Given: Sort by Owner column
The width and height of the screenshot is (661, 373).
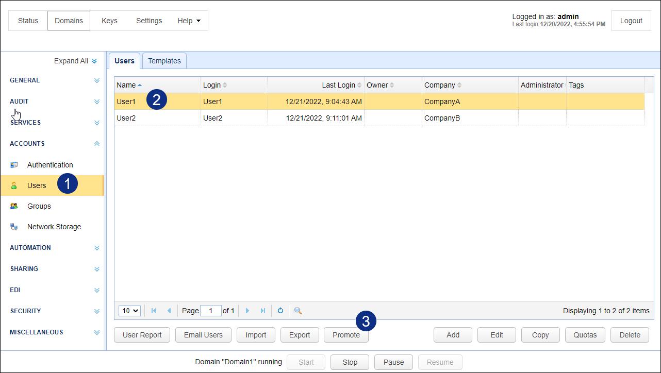Looking at the screenshot, I should pos(392,85).
